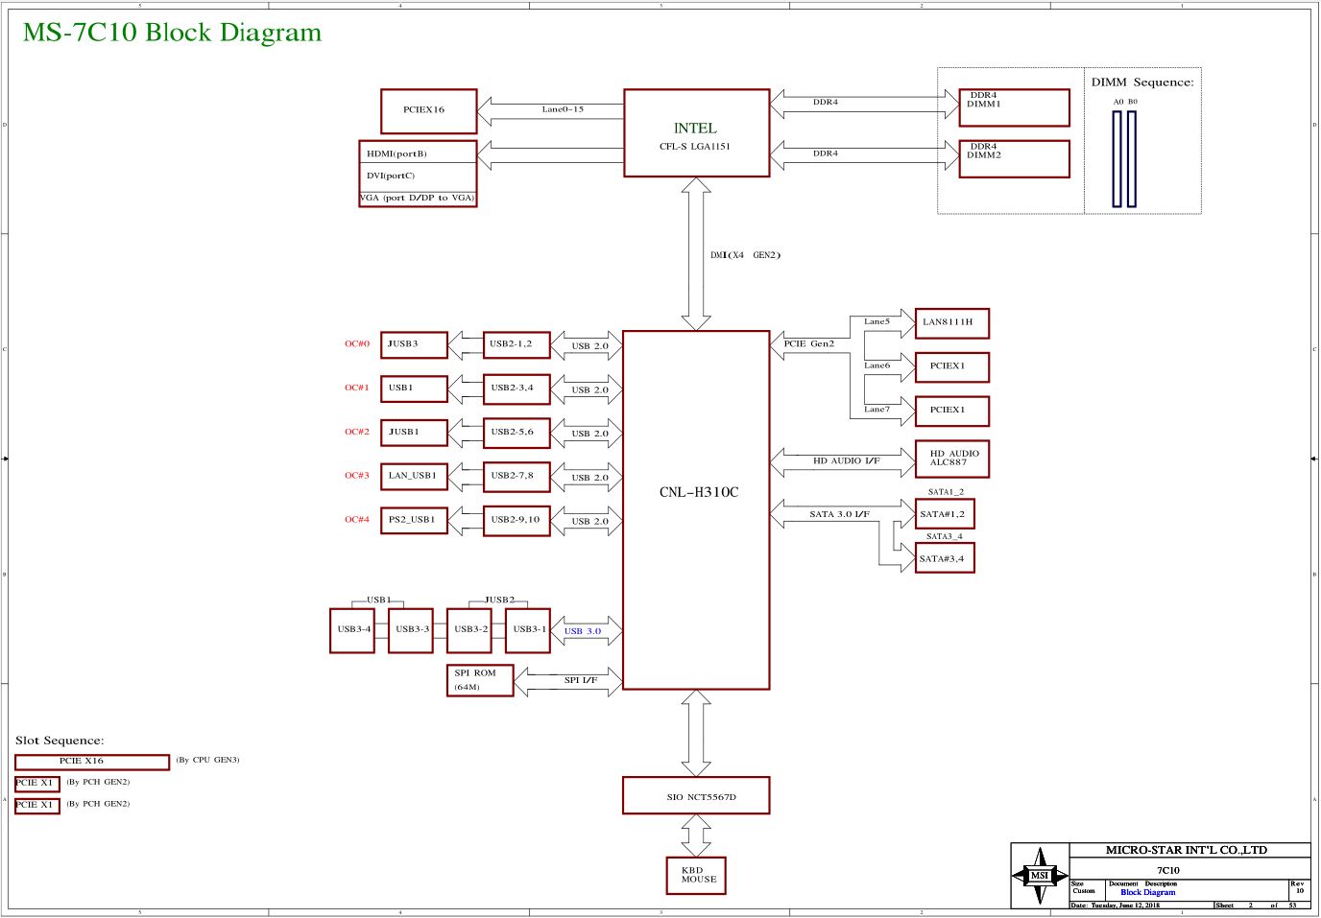The image size is (1321, 918).
Task: Select "MICRO-STAR INT'L CO.,LTD" in title block
Action: click(x=1187, y=850)
